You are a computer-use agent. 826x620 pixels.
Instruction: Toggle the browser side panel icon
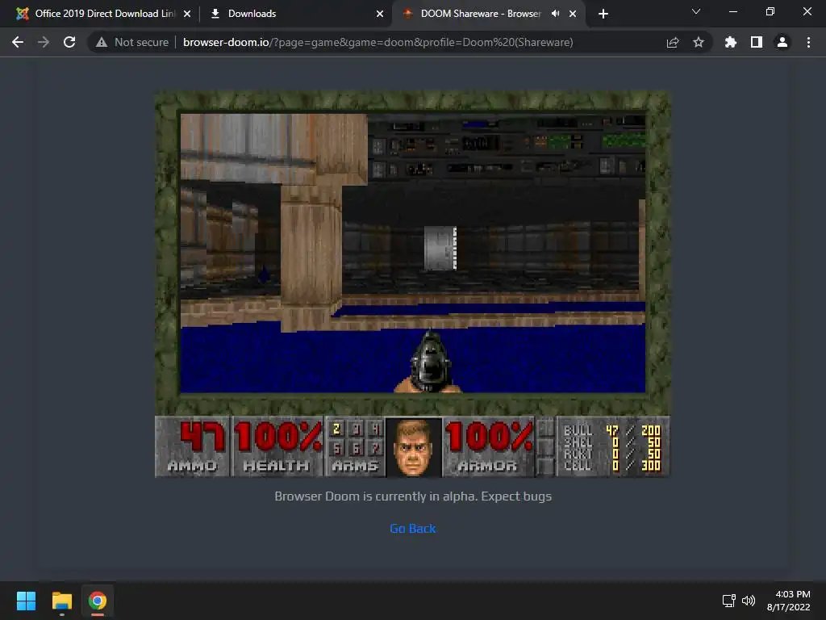757,42
